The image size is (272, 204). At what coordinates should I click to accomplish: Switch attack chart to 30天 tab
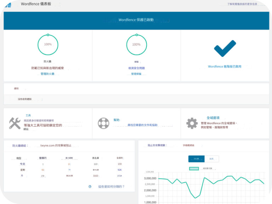[211, 159]
